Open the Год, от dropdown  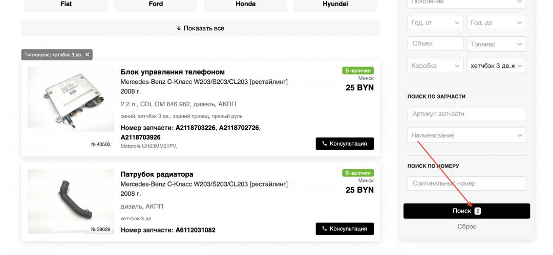tap(436, 22)
